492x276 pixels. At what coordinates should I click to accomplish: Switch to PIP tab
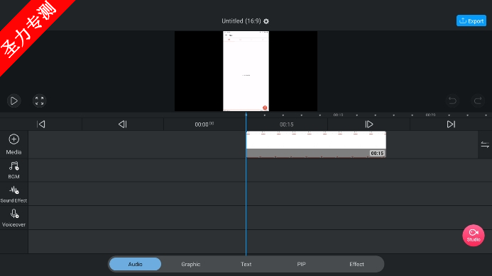(301, 264)
